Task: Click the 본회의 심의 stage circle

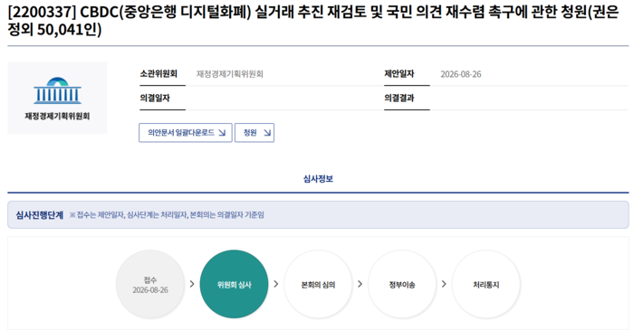Action: 318,284
